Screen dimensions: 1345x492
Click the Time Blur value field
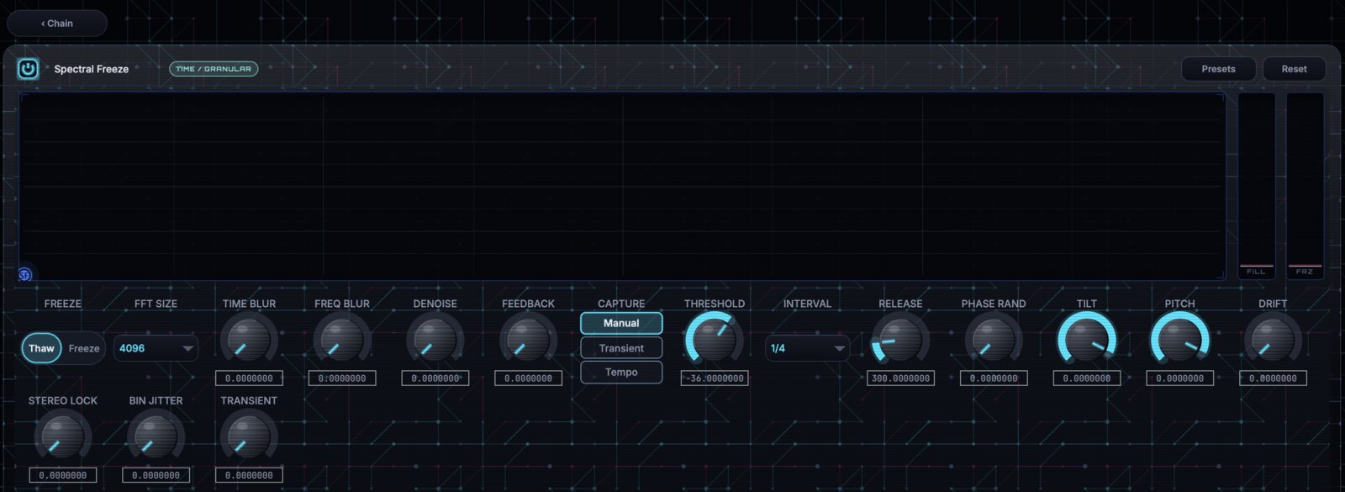coord(249,378)
